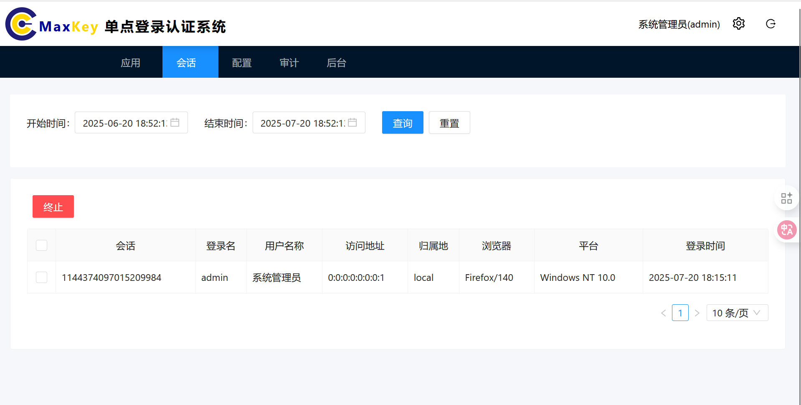
Task: Go to next page using the right arrow
Action: [x=697, y=313]
